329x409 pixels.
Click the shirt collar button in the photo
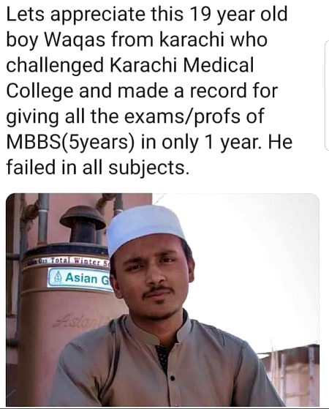[172, 378]
